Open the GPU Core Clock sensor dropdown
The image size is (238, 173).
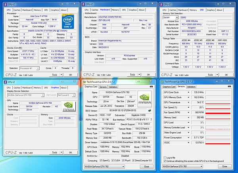[188, 92]
